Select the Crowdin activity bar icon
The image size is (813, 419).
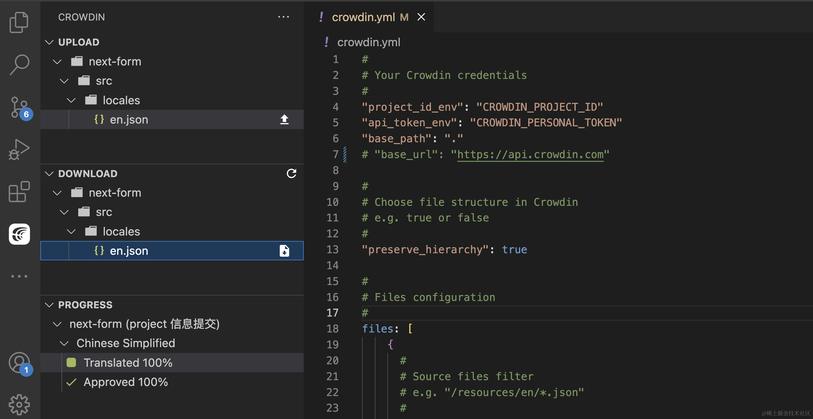pyautogui.click(x=19, y=234)
